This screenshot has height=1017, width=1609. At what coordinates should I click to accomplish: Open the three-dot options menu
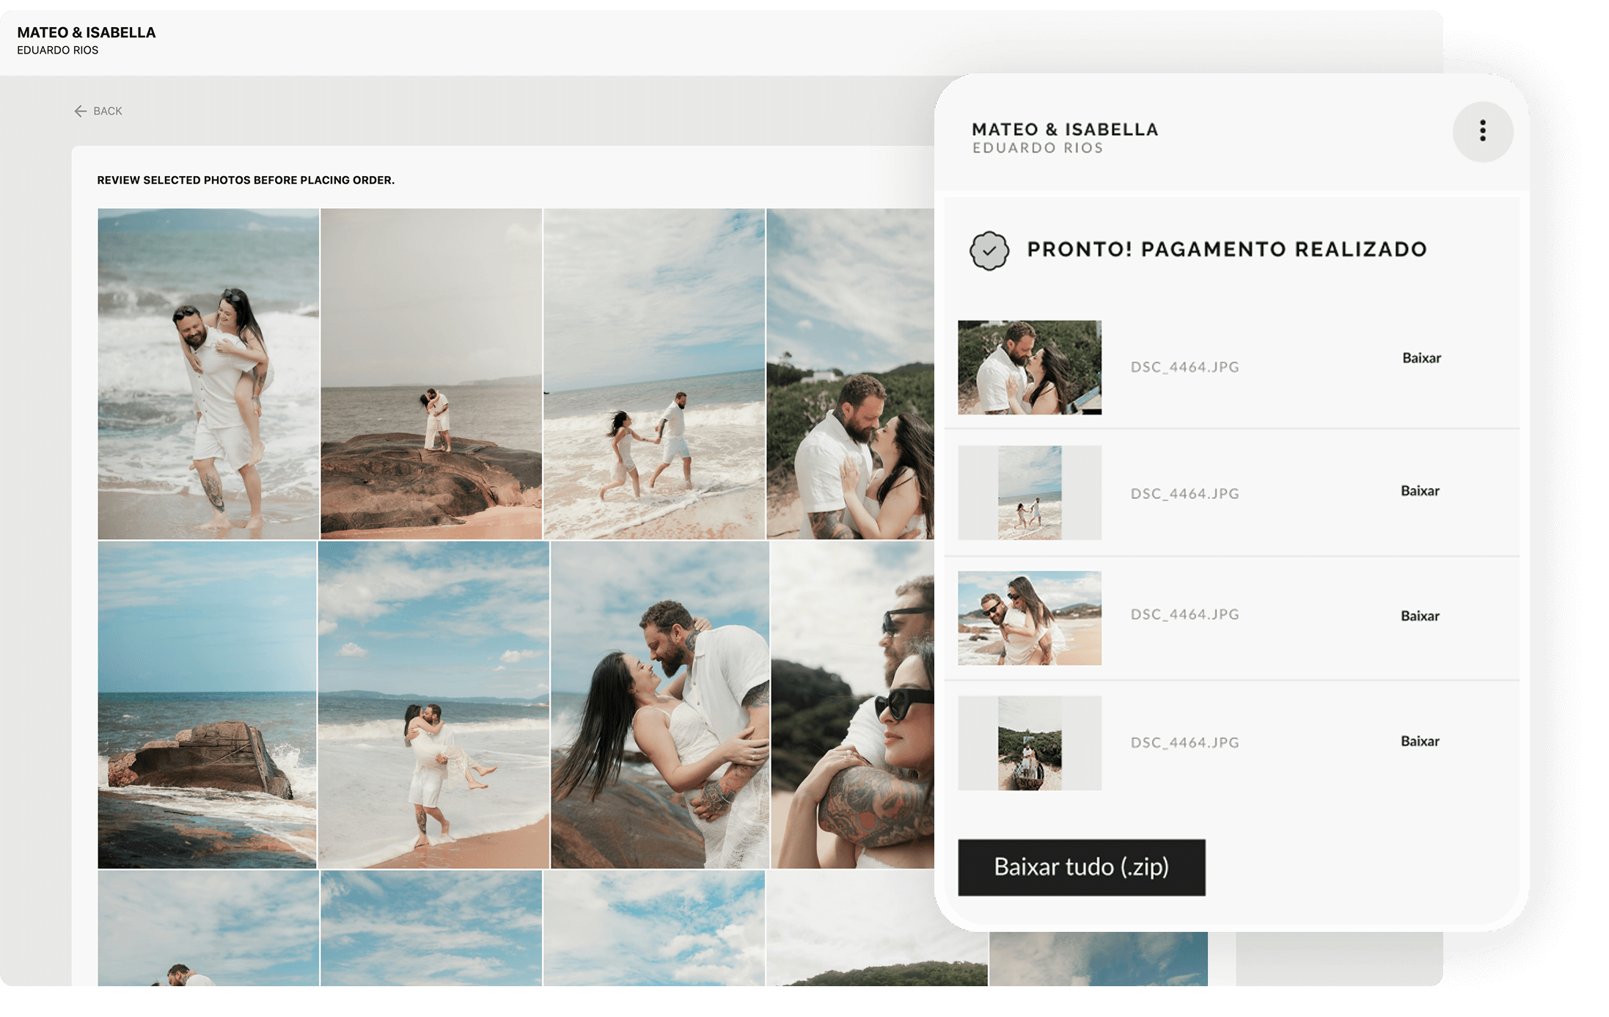coord(1482,131)
